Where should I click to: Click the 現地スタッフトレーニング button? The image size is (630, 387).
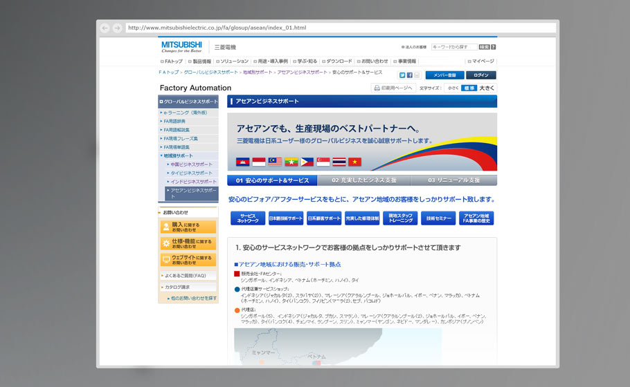click(400, 218)
